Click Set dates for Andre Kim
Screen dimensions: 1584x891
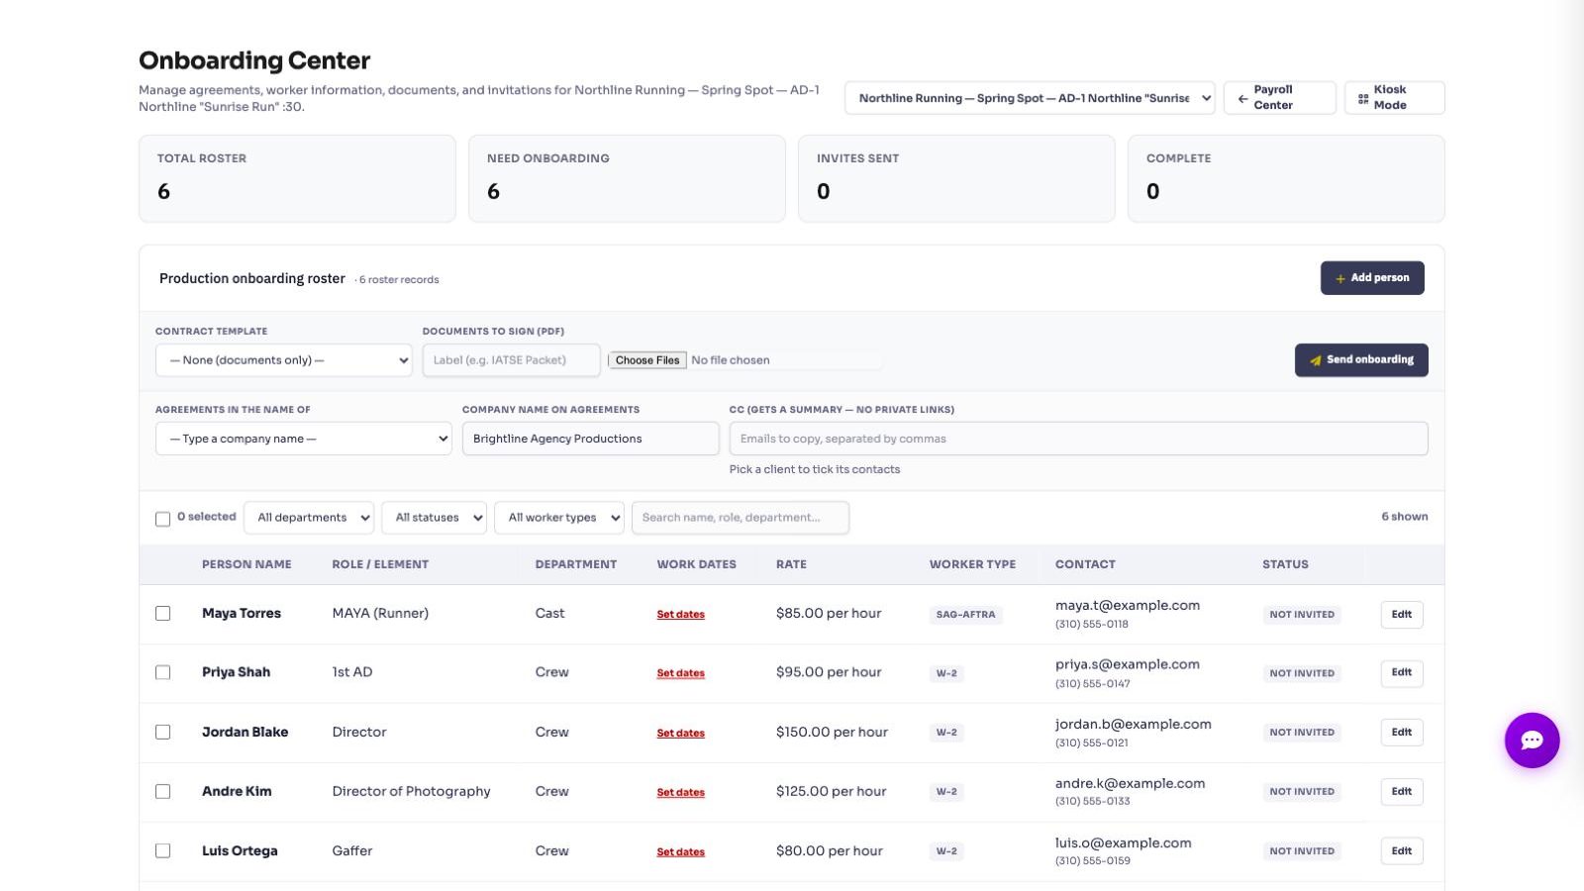(x=681, y=793)
